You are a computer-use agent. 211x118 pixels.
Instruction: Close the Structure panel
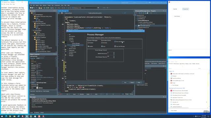pos(56,11)
